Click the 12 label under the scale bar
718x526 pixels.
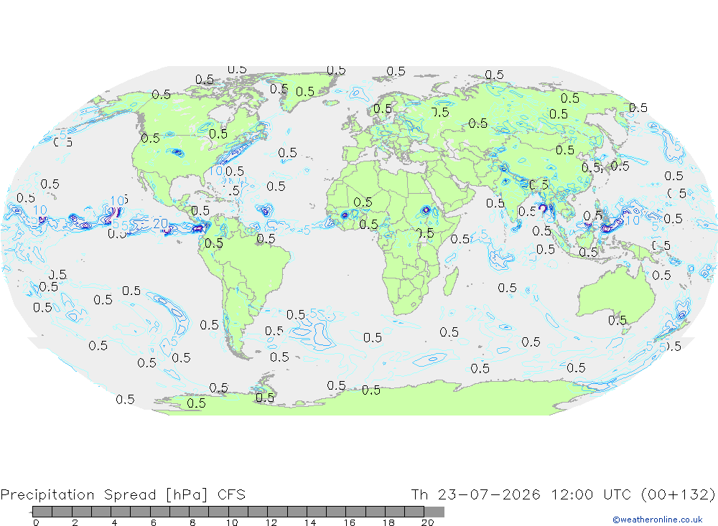(x=271, y=523)
